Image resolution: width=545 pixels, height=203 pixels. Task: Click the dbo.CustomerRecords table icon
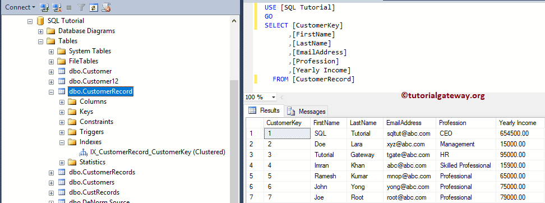(62, 172)
